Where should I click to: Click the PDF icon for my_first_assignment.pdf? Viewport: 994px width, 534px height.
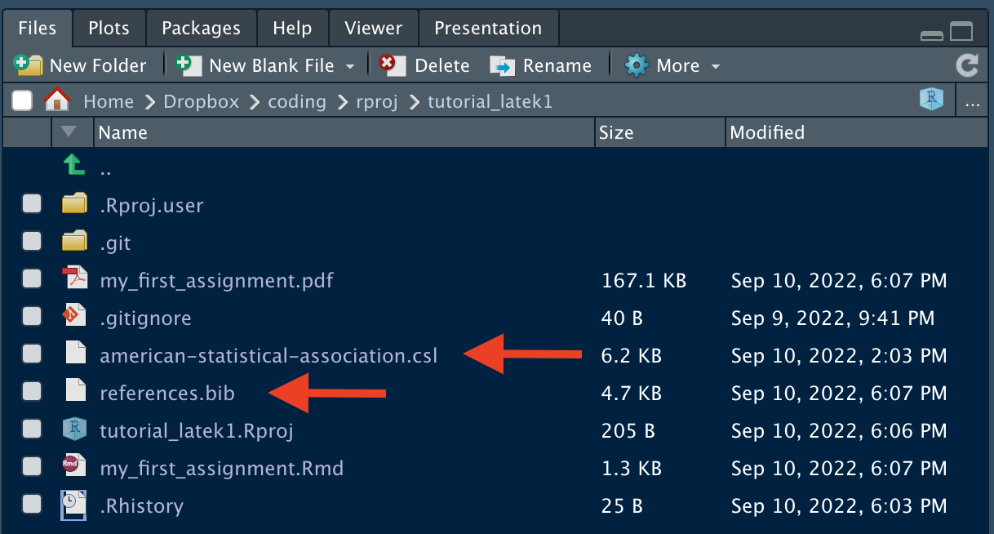tap(74, 279)
